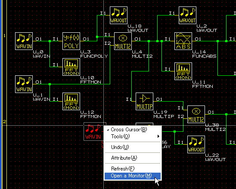Click the U_12 FFT monitor block

pyautogui.click(x=71, y=101)
